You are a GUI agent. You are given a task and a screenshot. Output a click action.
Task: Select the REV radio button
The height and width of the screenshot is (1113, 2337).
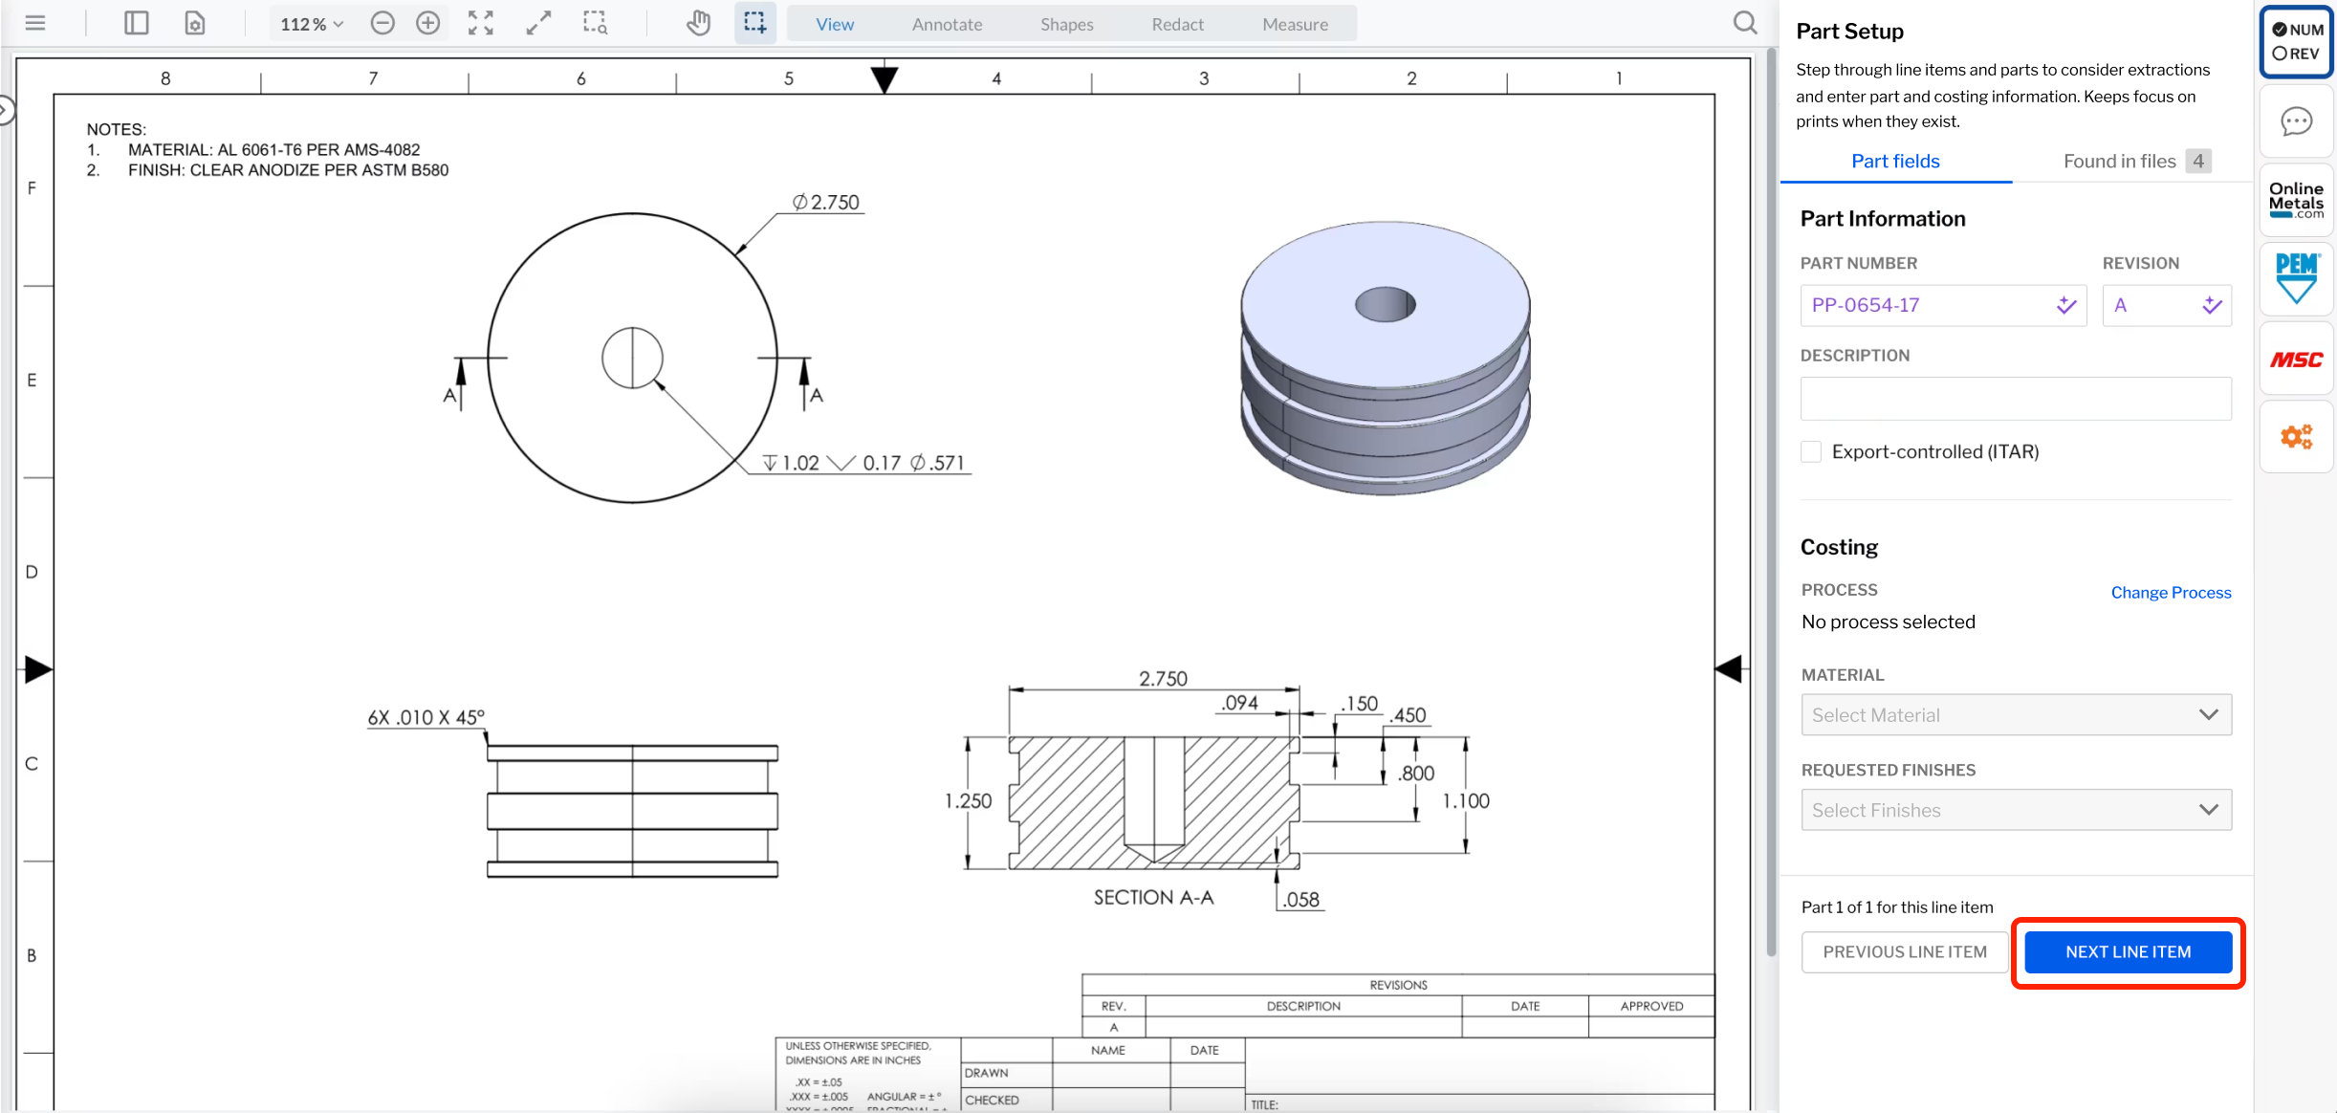[2280, 54]
